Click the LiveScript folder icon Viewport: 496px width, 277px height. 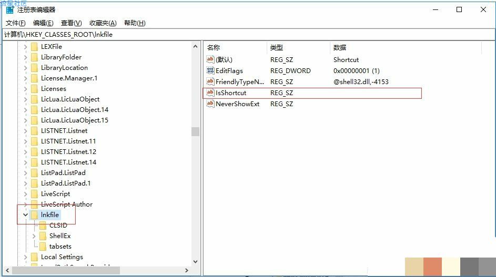[x=35, y=194]
